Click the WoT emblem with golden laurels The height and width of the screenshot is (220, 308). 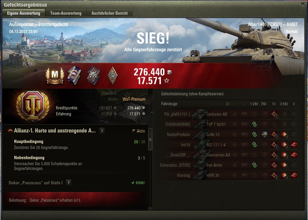tap(33, 106)
